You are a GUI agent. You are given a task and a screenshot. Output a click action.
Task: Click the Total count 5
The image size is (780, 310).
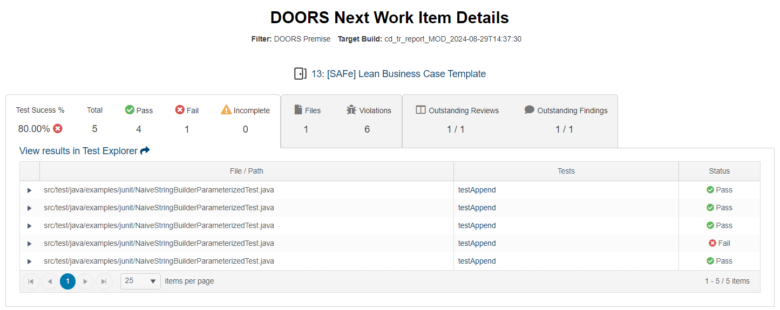click(94, 129)
